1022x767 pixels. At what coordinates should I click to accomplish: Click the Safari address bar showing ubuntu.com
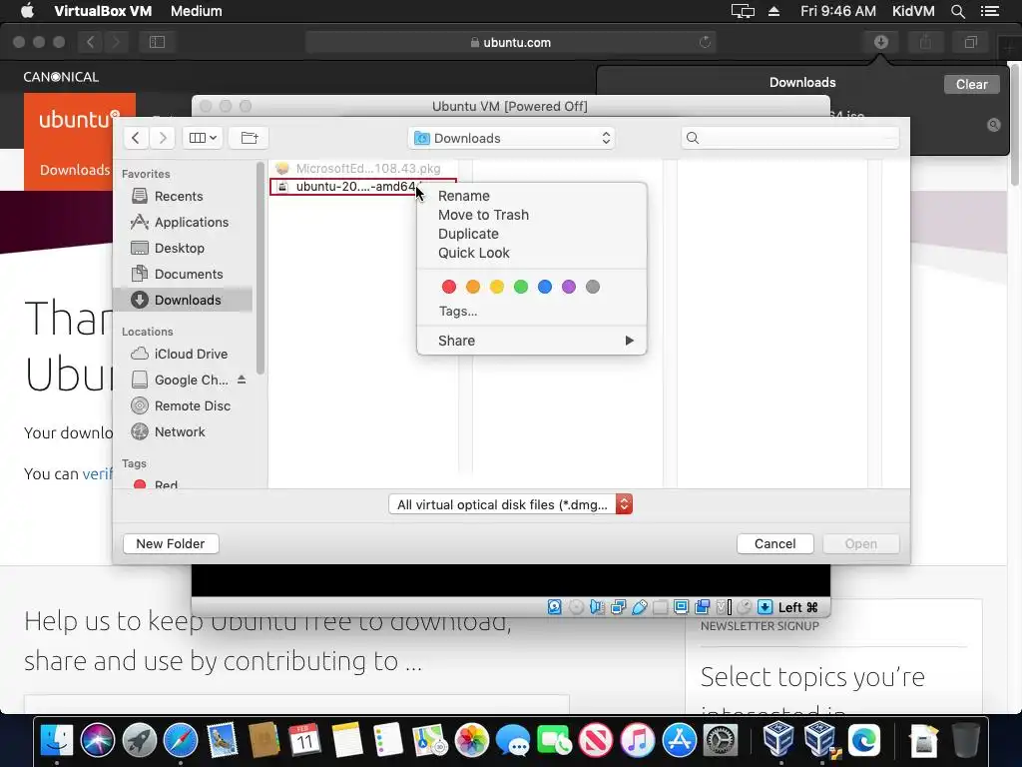point(510,42)
